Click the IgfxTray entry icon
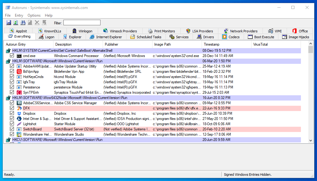Screen dimensions: 317x181 click(19, 82)
